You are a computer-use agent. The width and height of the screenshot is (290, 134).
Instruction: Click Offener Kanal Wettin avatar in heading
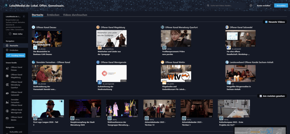point(163,62)
